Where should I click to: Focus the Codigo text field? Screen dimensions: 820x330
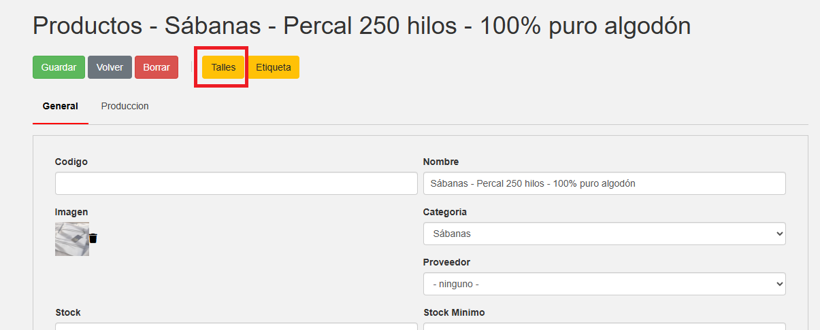[x=236, y=183]
